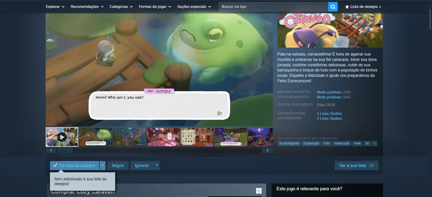
Task: Select the 3D tag
Action: (367, 143)
